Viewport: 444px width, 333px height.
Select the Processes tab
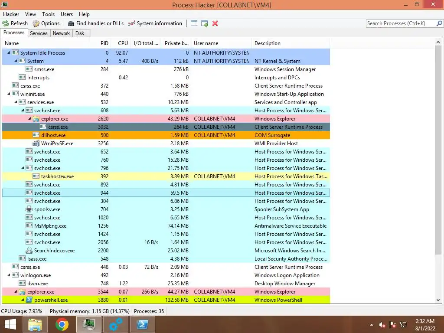tap(14, 33)
